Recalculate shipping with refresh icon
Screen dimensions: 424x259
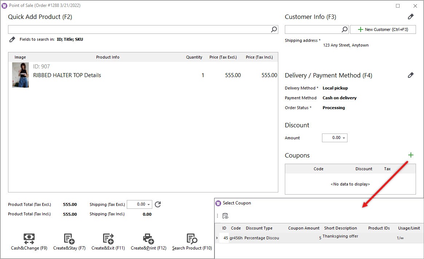158,204
